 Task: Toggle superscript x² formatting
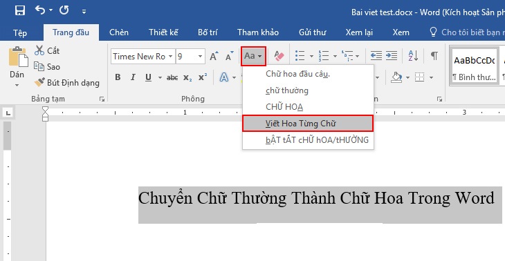coord(203,77)
